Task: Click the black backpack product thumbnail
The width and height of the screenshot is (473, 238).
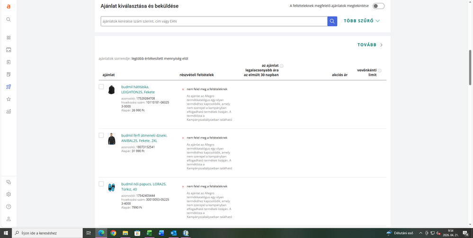Action: click(111, 90)
